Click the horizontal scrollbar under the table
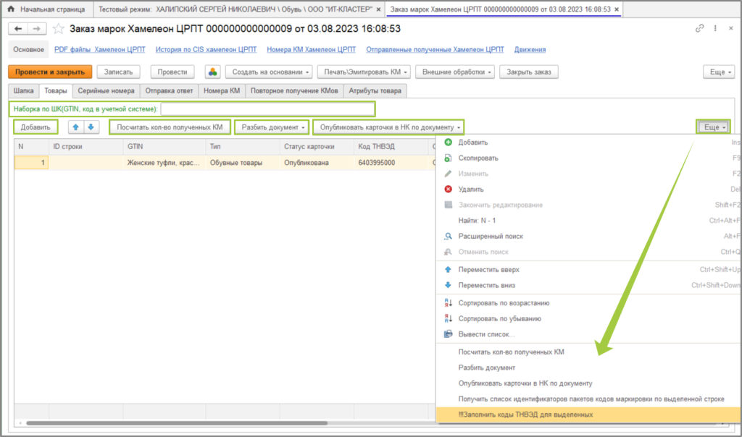The width and height of the screenshot is (742, 437). pyautogui.click(x=177, y=423)
